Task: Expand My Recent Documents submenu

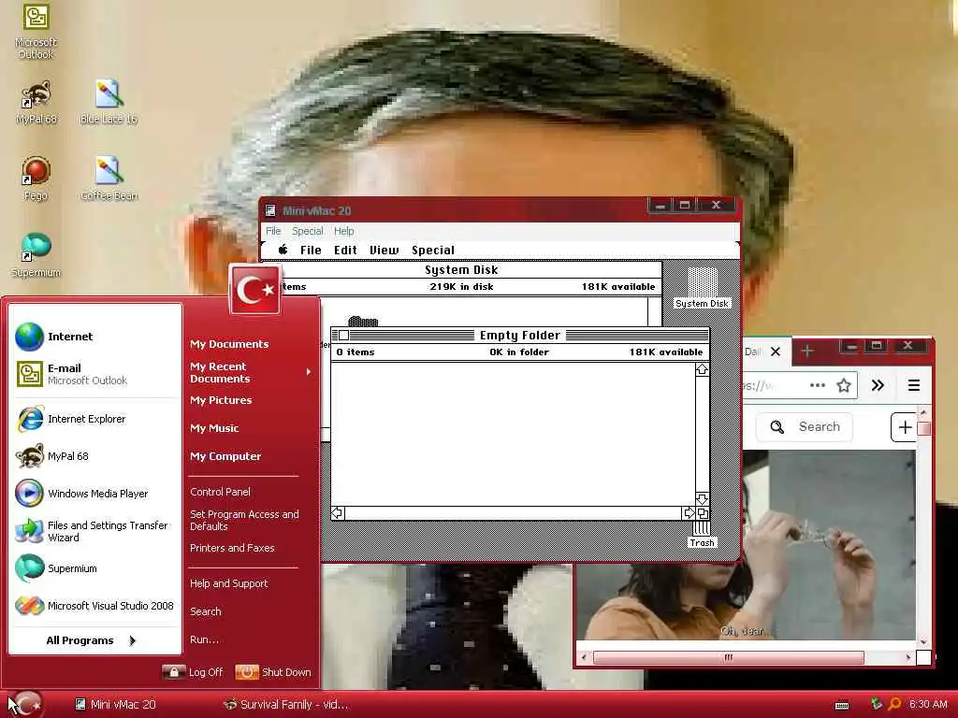Action: coord(250,372)
